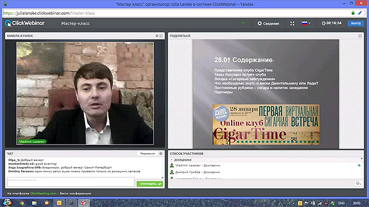The image size is (369, 207).
Task: Click the chat message input field
Action: (x=70, y=182)
